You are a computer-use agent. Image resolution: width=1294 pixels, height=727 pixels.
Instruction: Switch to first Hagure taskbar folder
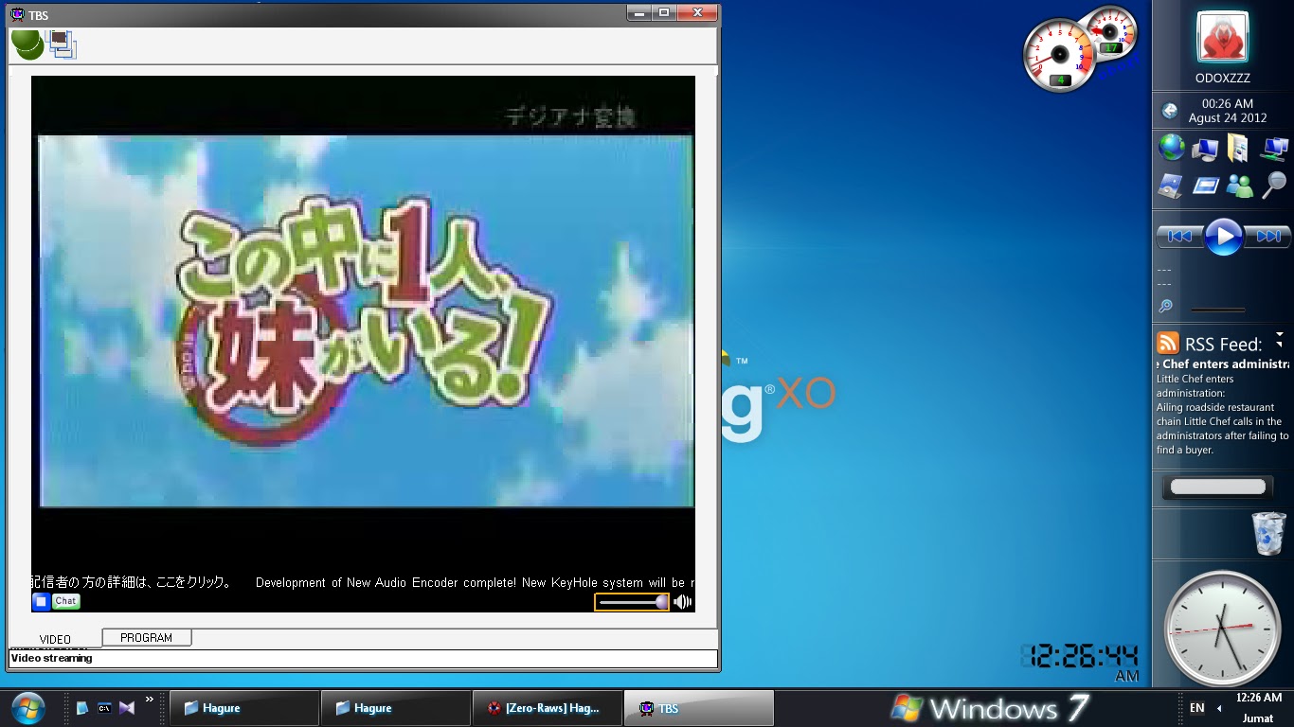pyautogui.click(x=244, y=708)
